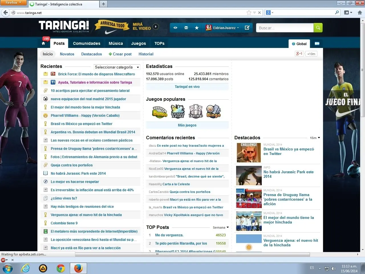The image size is (365, 274).
Task: Play the Nike 'Mirá el video' button
Action: [155, 27]
